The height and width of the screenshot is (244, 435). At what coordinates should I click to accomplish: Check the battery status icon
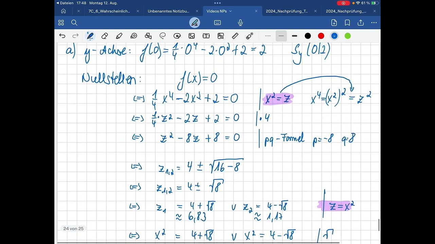tap(375, 3)
